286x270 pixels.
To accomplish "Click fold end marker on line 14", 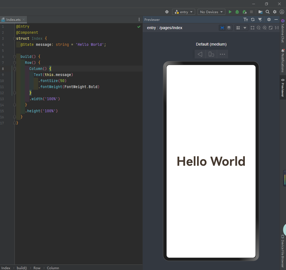I will pos(15,105).
